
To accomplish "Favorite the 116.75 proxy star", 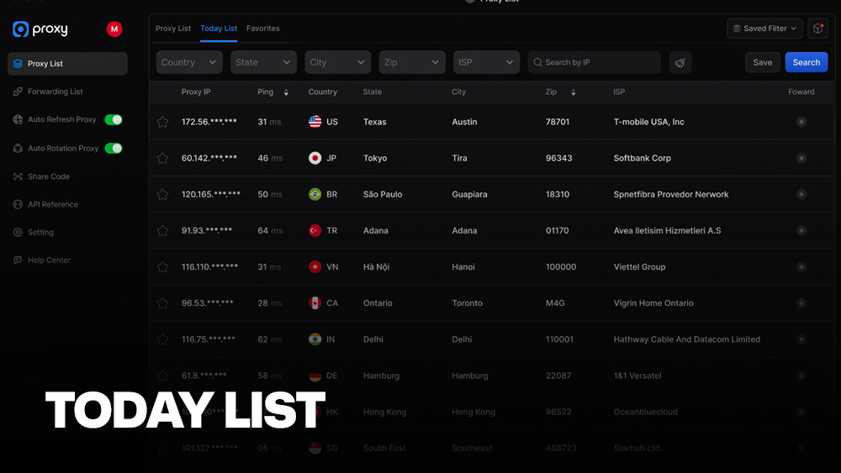I will click(162, 339).
